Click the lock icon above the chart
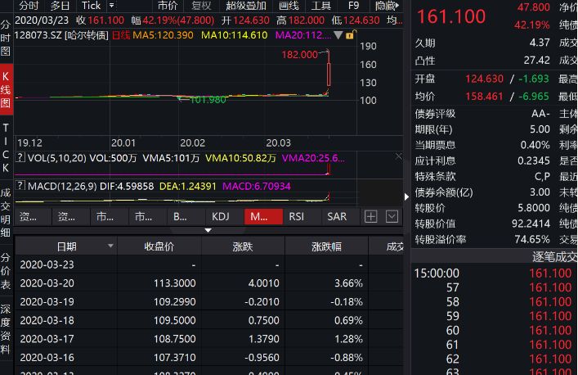The width and height of the screenshot is (578, 375). coord(351,35)
